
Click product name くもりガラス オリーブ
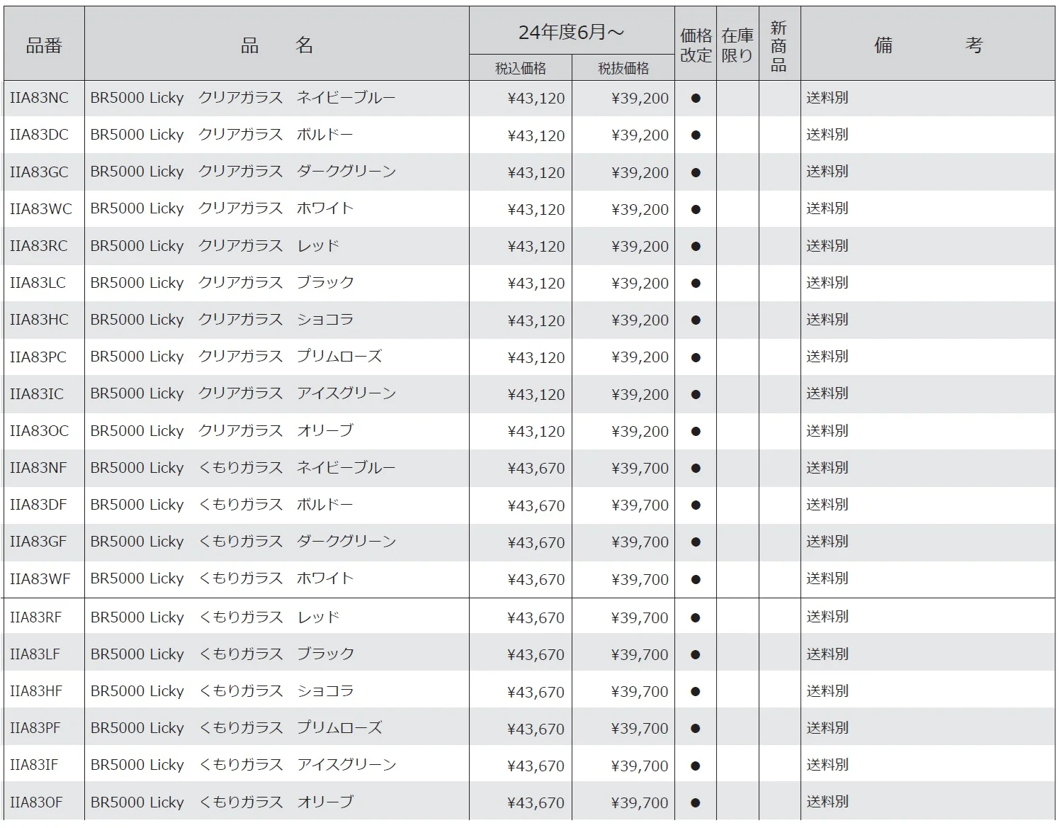275,802
